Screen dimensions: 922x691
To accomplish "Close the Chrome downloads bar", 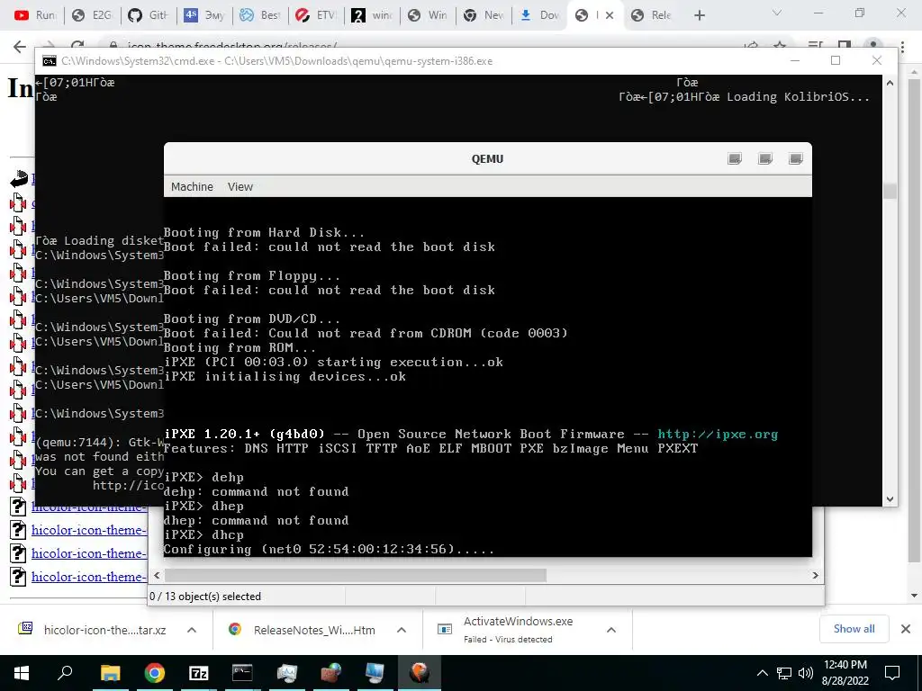I will (906, 629).
